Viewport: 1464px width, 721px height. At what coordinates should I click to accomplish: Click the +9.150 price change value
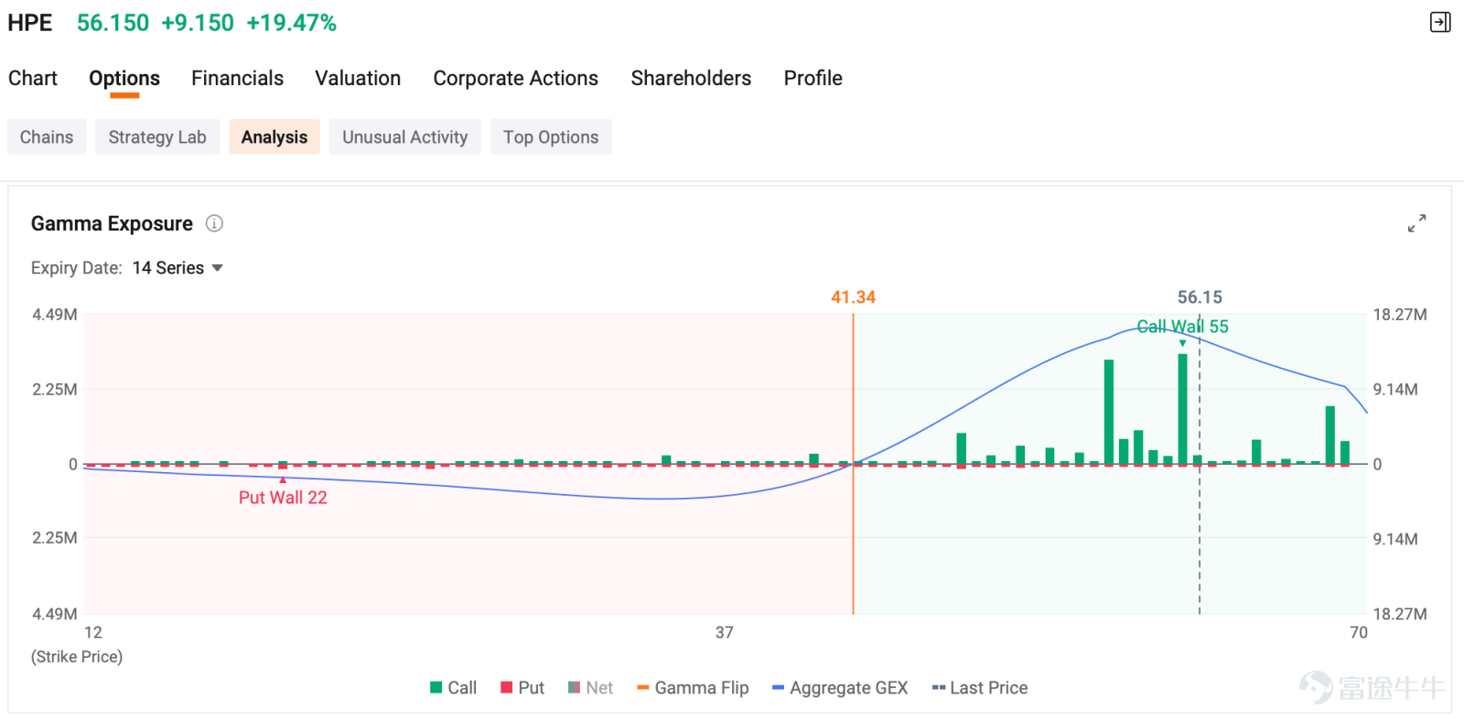pyautogui.click(x=198, y=23)
